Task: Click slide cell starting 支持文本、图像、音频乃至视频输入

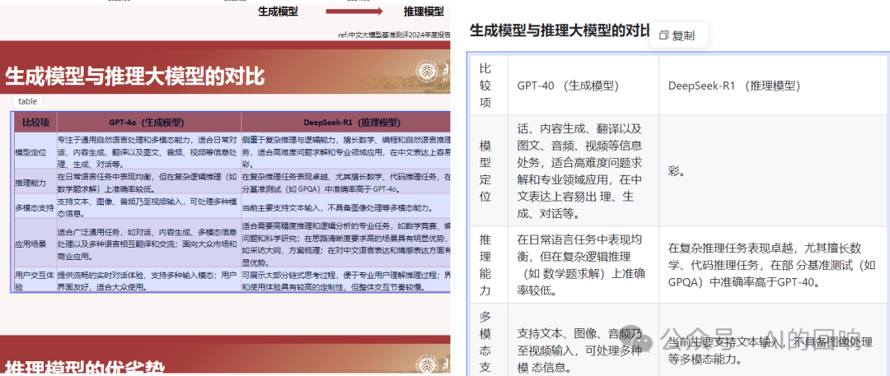Action: click(148, 207)
